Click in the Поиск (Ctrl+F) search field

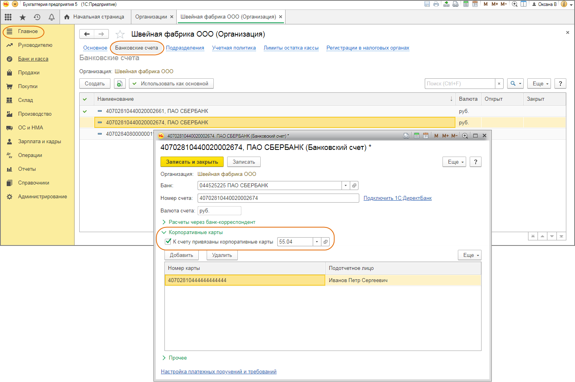460,84
